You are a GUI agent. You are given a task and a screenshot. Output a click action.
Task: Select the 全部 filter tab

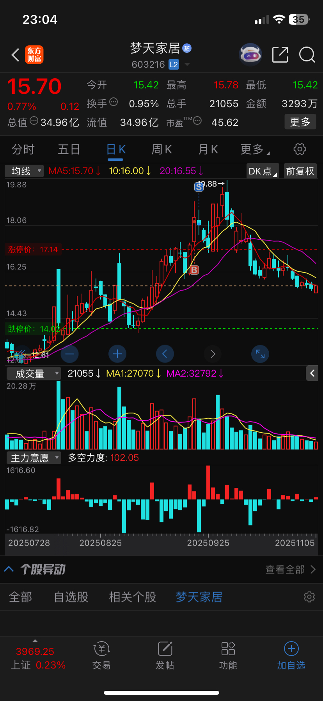(21, 597)
